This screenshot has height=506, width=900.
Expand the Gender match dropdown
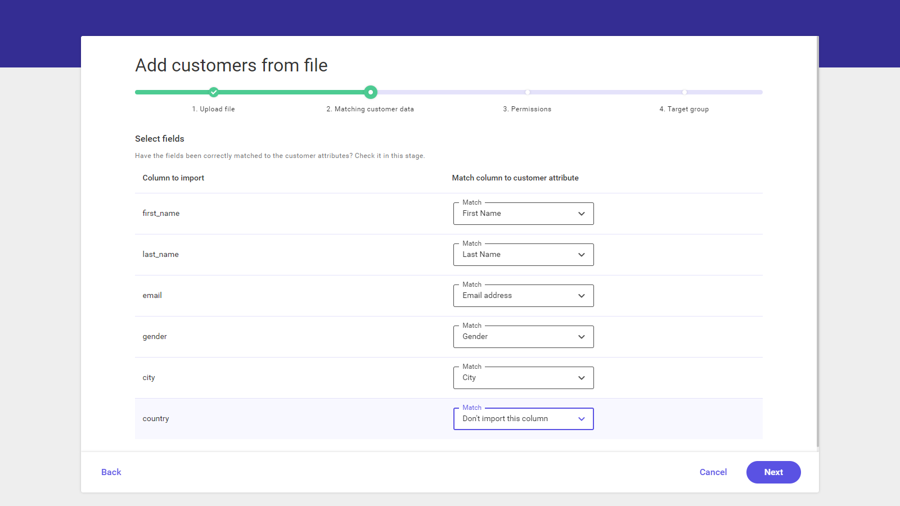(523, 337)
